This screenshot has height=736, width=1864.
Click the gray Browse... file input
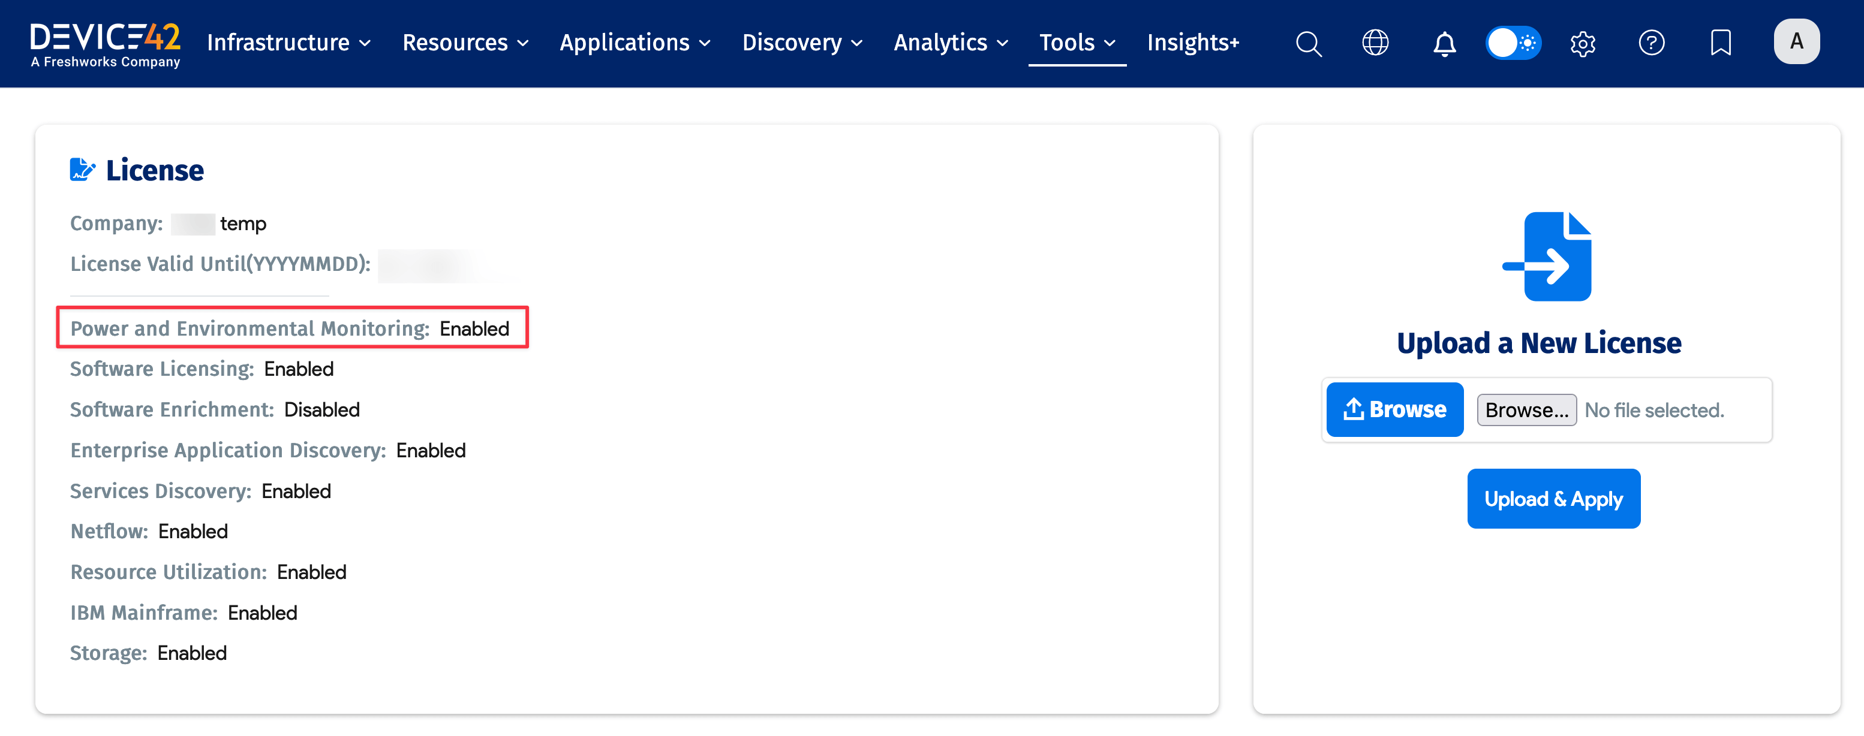(1526, 410)
